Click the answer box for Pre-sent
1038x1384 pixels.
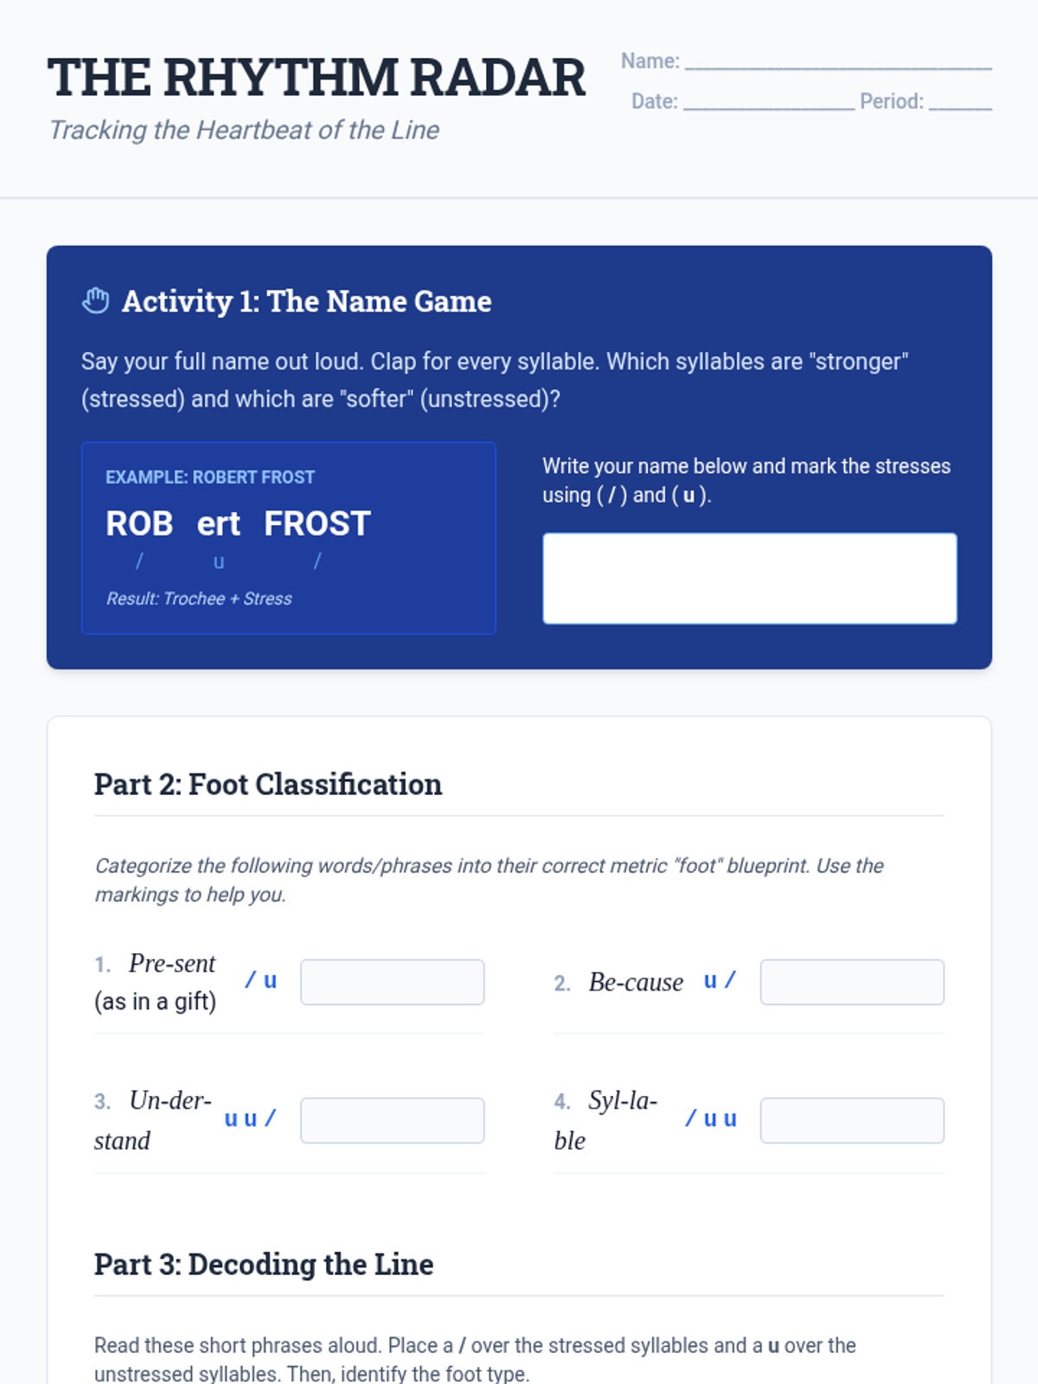(392, 982)
